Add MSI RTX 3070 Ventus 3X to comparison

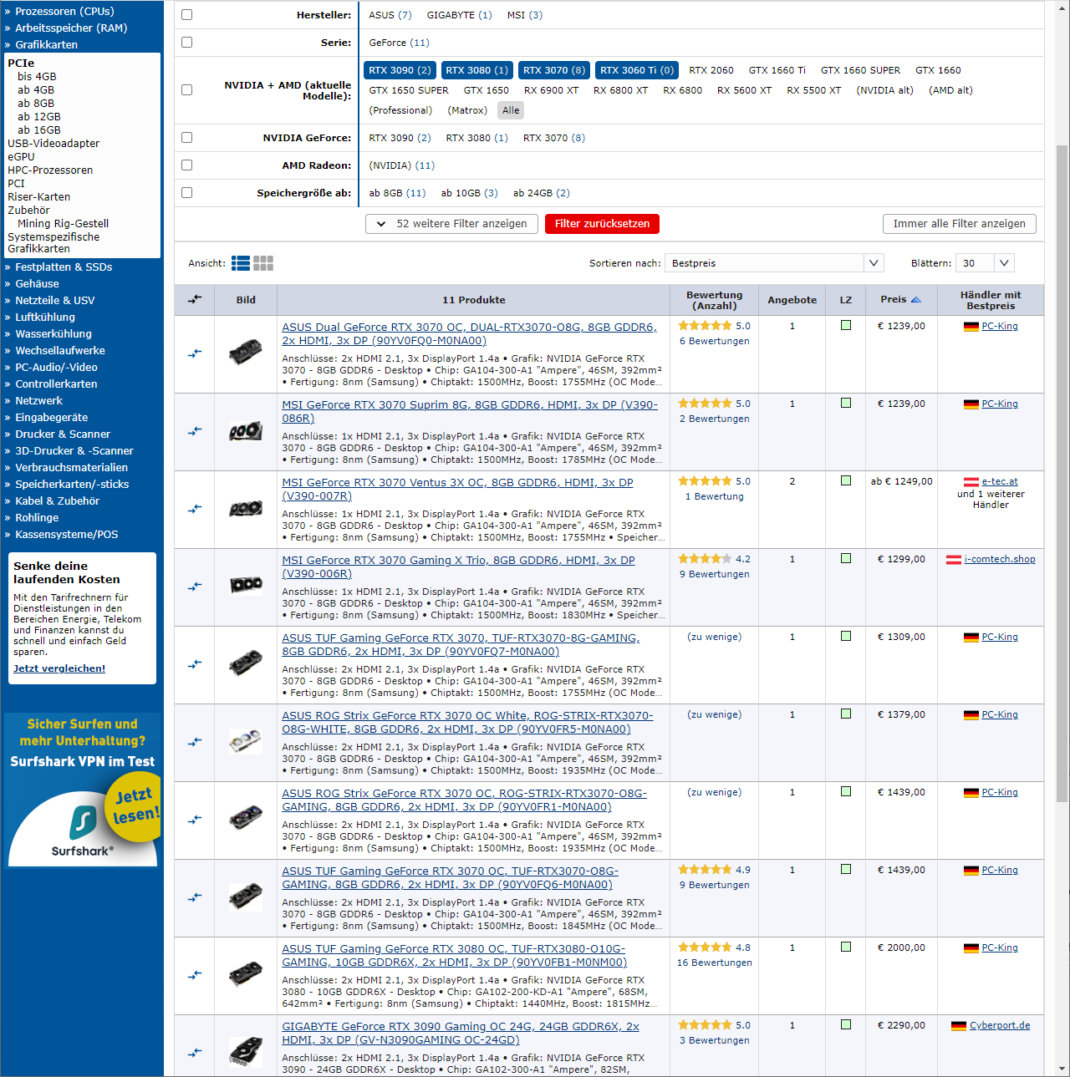pos(195,509)
